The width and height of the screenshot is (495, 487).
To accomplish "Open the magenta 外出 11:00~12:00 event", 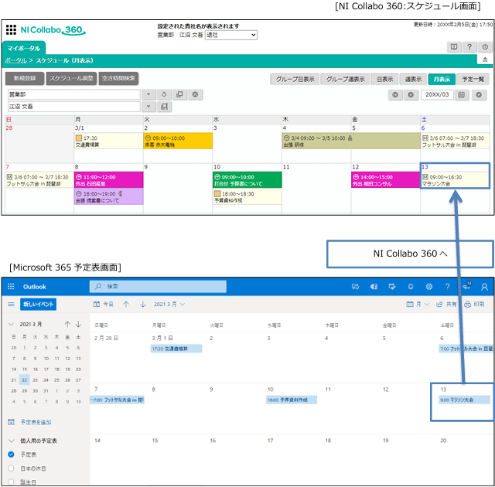I will (x=108, y=180).
